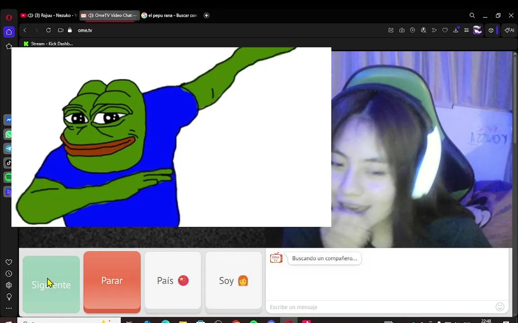Open Stream - Kick Dashboard bookmark
518x323 pixels.
coord(48,44)
